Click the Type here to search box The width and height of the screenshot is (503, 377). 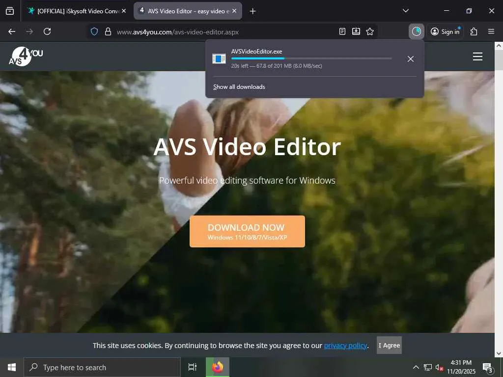point(102,367)
